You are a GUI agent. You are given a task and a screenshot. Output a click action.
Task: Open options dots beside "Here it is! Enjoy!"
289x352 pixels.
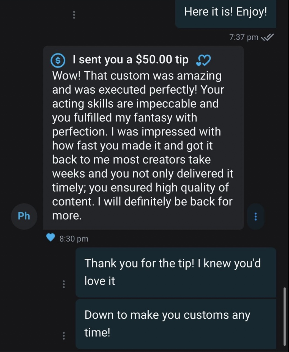[x=73, y=15]
